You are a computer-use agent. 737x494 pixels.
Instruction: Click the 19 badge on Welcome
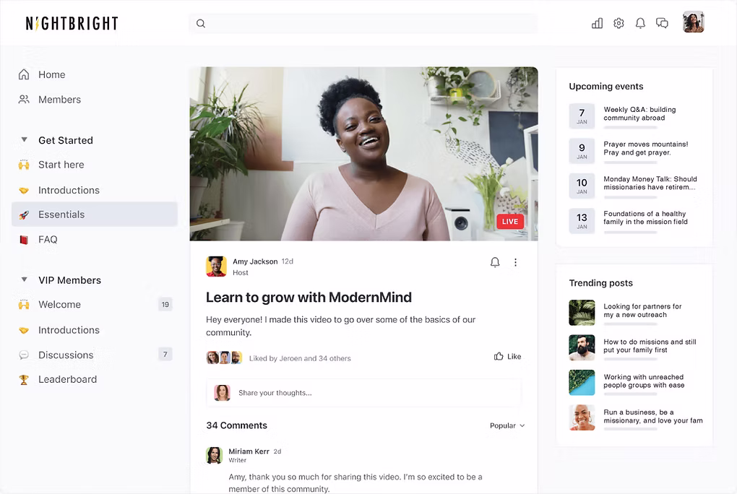tap(165, 305)
